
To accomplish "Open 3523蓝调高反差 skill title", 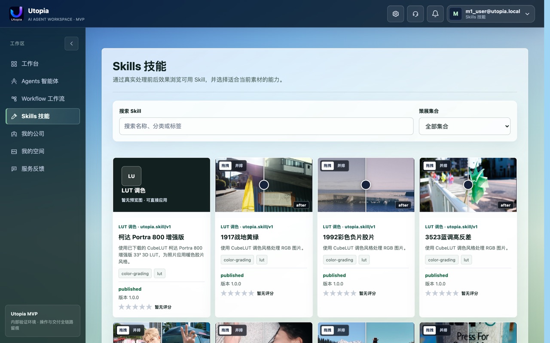I will tap(448, 237).
